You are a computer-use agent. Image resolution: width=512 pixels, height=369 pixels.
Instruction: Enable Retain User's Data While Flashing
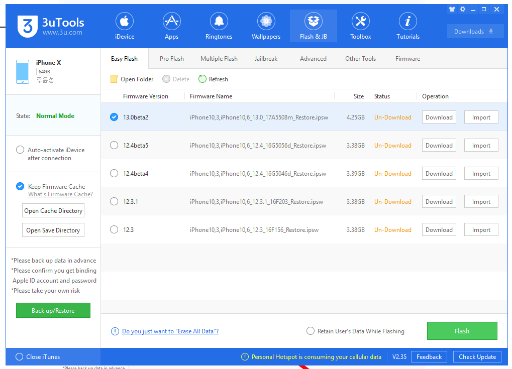(x=310, y=331)
